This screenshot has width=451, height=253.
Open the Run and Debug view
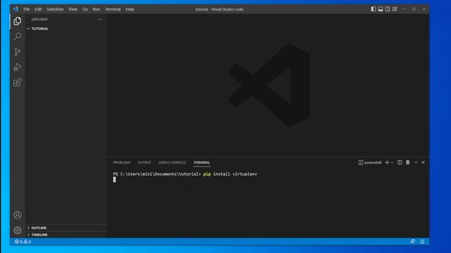click(x=17, y=67)
